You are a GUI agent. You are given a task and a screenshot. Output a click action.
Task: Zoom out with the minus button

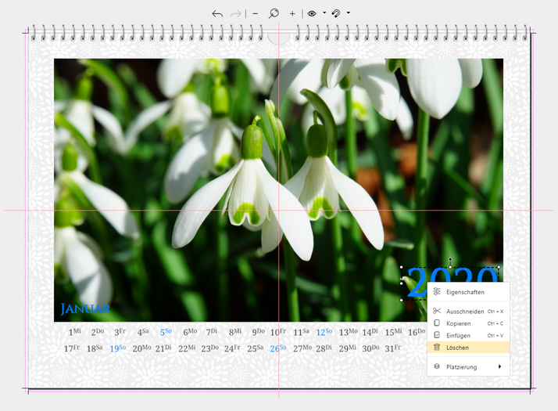(255, 14)
